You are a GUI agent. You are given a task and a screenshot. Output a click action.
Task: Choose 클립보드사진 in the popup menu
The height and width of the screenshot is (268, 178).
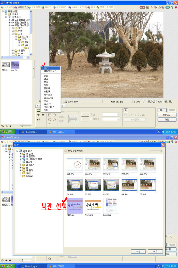click(x=50, y=71)
